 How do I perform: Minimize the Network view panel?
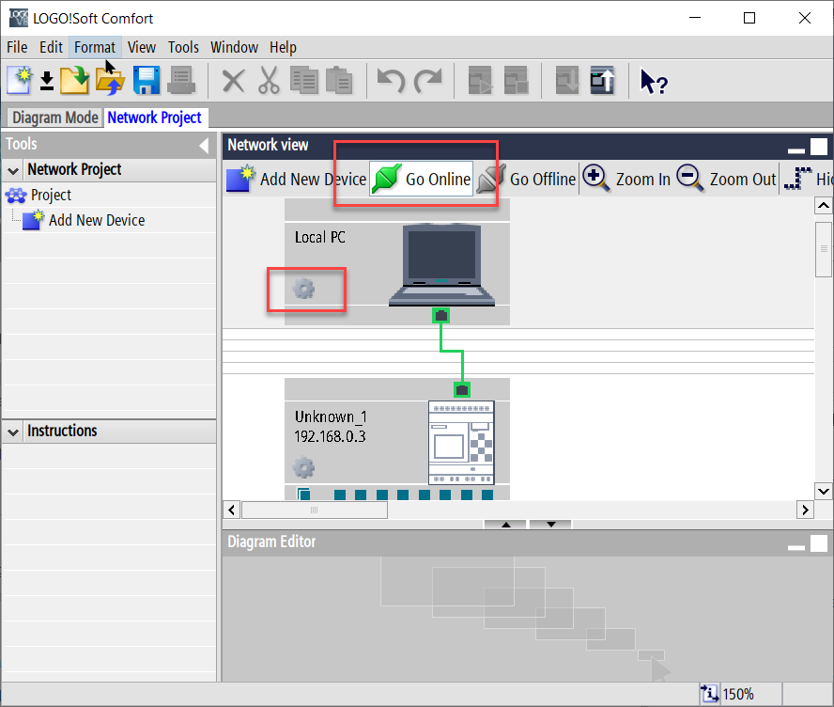tap(795, 149)
